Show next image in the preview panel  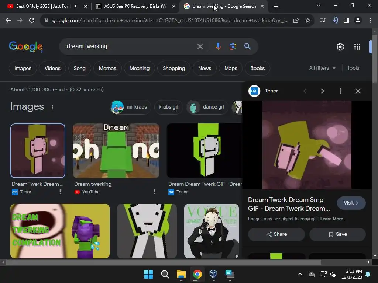[x=323, y=91]
